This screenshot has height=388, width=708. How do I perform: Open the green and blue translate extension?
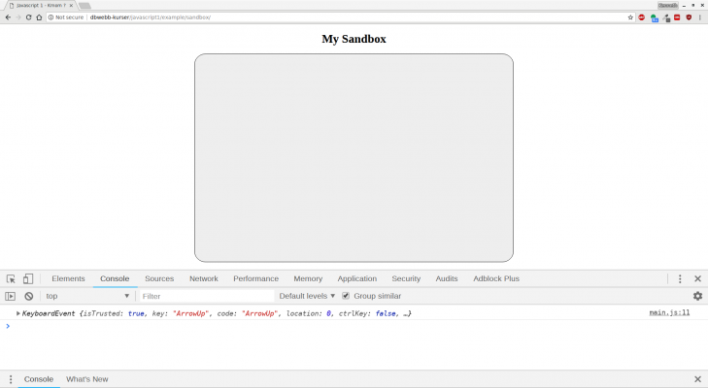654,18
